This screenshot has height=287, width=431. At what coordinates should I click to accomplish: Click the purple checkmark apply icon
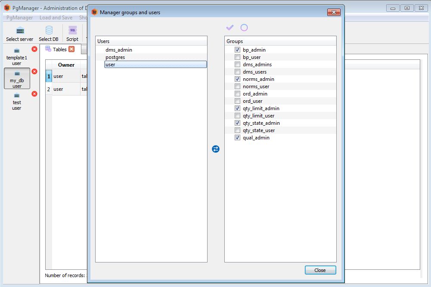[230, 28]
